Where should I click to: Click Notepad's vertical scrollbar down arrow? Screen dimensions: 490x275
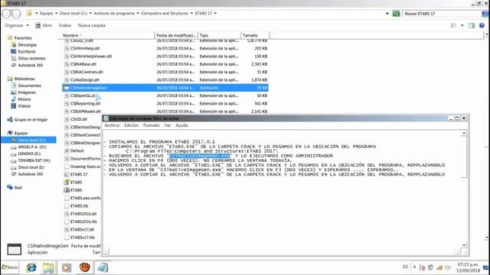pyautogui.click(x=464, y=245)
